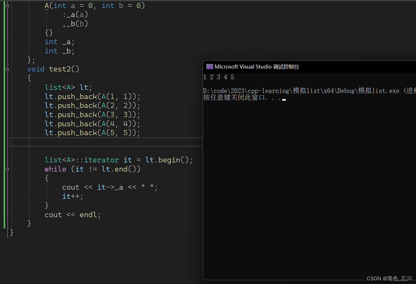
Task: Collapse the void test2() function block
Action: (x=7, y=69)
